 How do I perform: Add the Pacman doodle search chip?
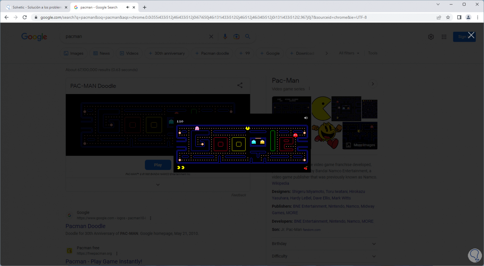coord(212,53)
